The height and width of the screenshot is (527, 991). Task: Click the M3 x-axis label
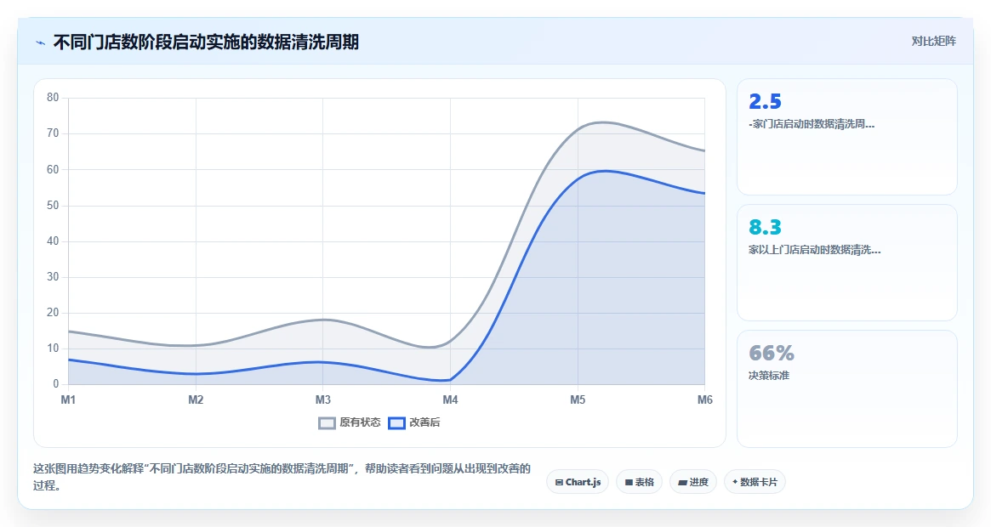click(x=323, y=400)
